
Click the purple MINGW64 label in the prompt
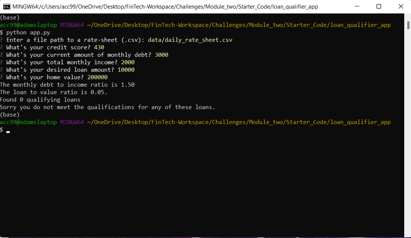pyautogui.click(x=72, y=122)
